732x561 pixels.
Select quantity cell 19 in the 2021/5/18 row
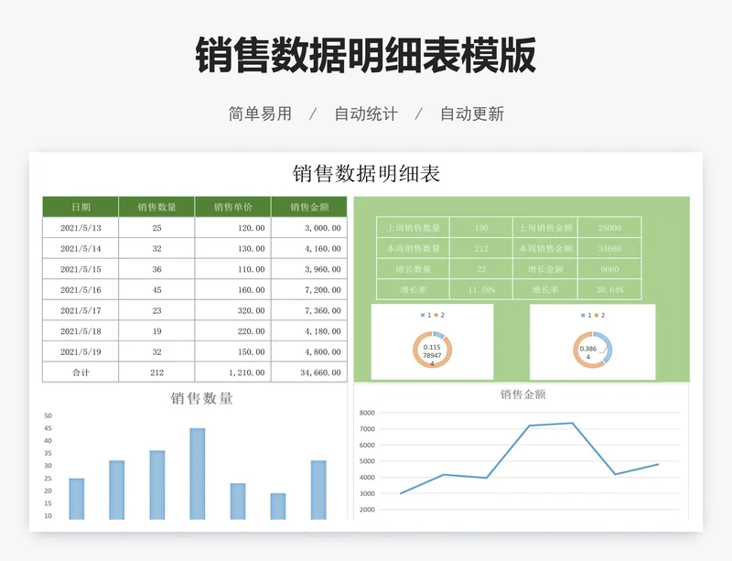[156, 331]
